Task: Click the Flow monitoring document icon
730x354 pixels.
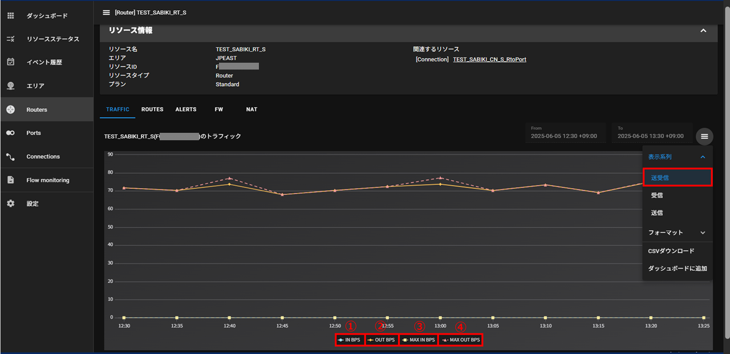Action: pyautogui.click(x=10, y=180)
